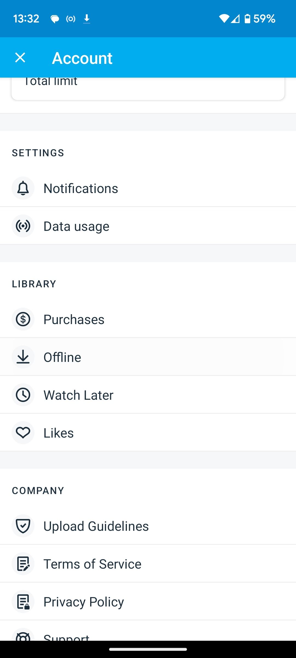
Task: Tap the Total limit card
Action: coord(148,88)
